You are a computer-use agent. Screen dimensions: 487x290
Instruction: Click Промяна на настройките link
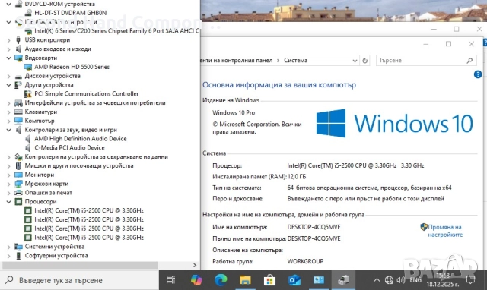(x=445, y=231)
